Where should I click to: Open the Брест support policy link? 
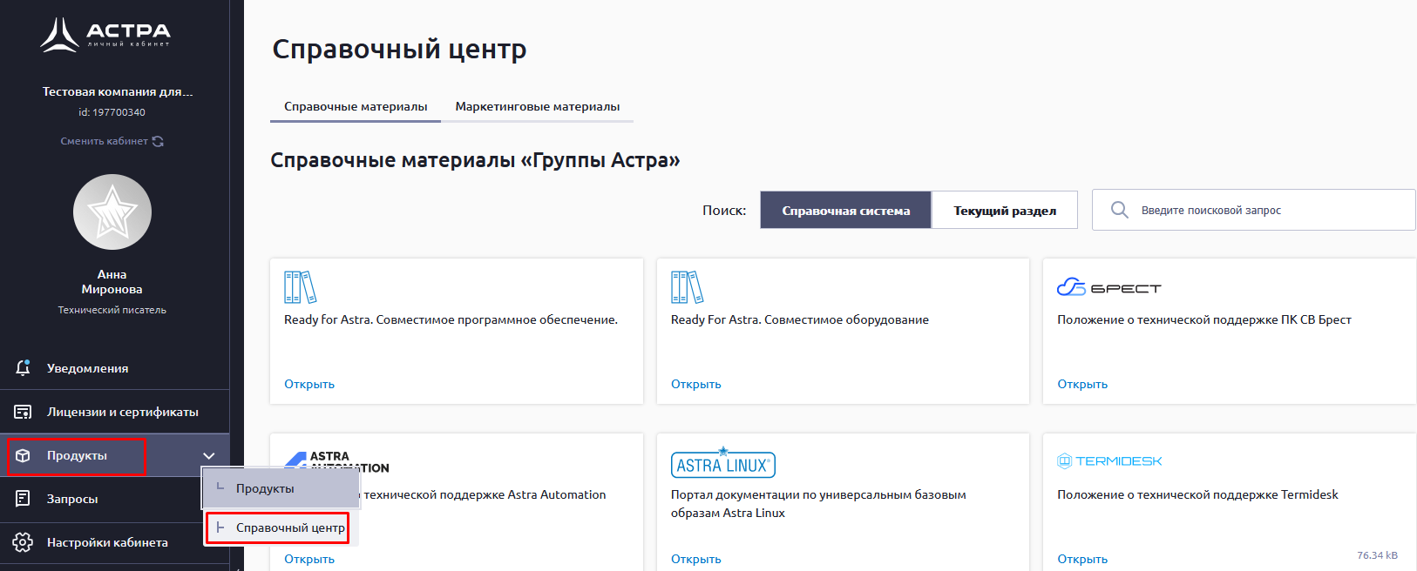click(x=1082, y=384)
